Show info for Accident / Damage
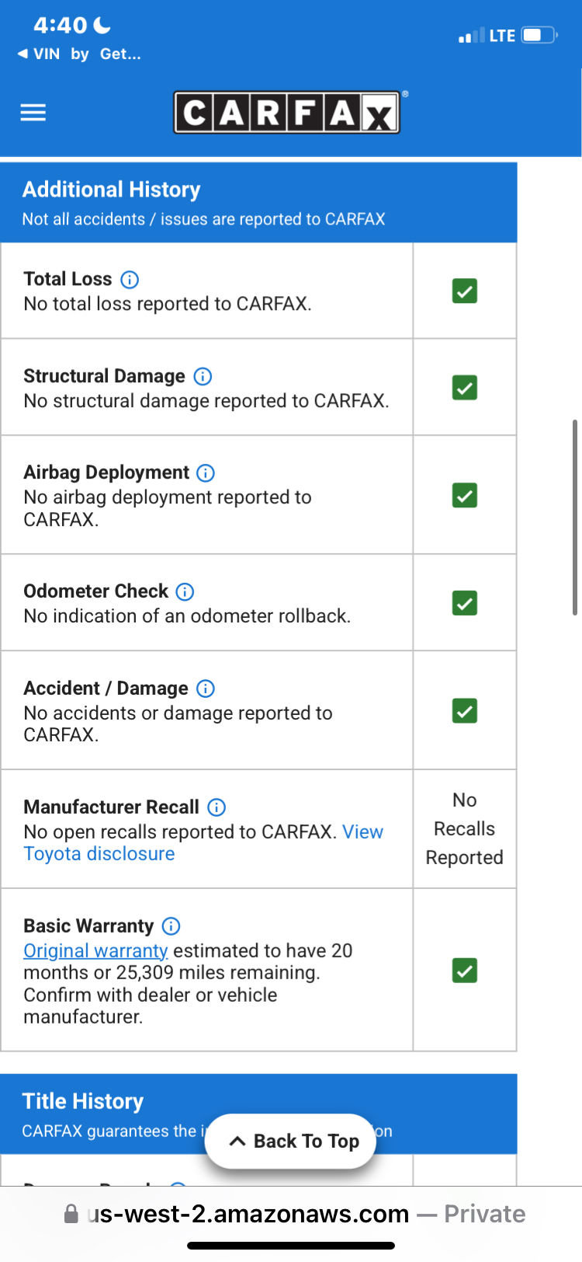This screenshot has width=582, height=1262. [206, 689]
